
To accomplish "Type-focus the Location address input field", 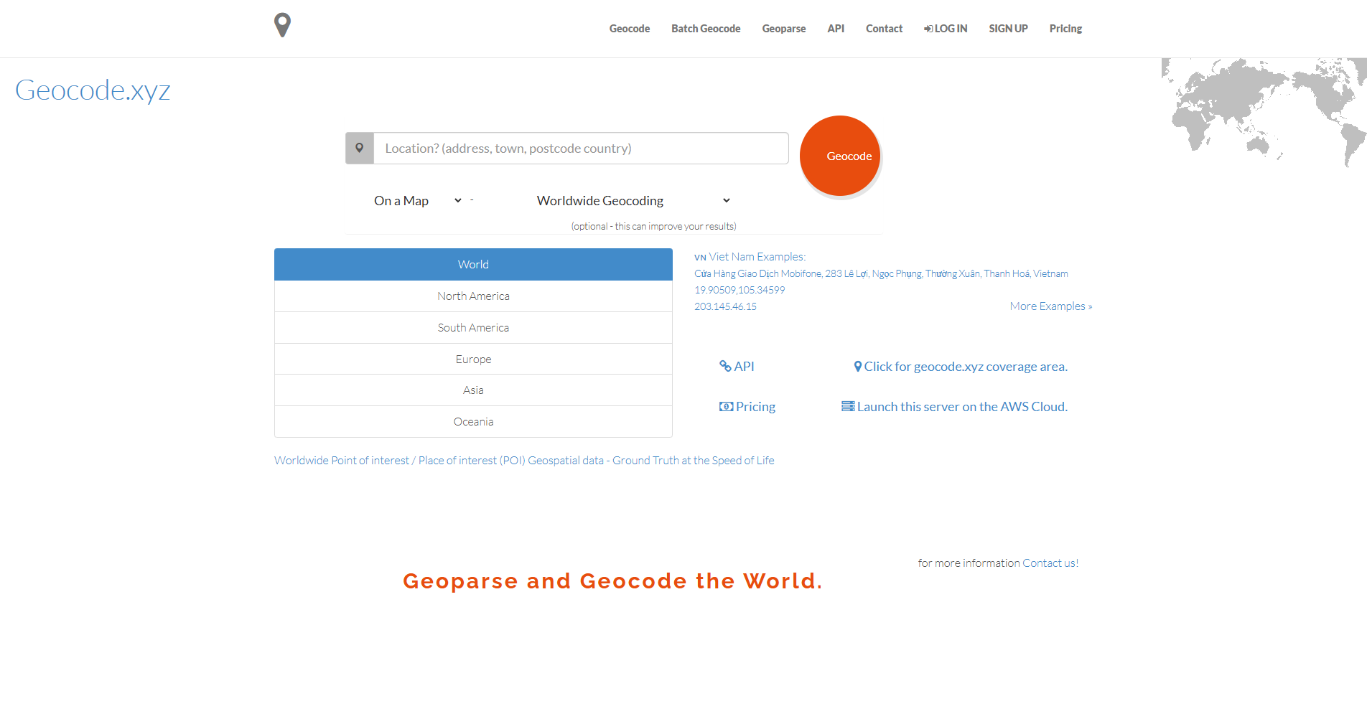I will click(x=580, y=149).
